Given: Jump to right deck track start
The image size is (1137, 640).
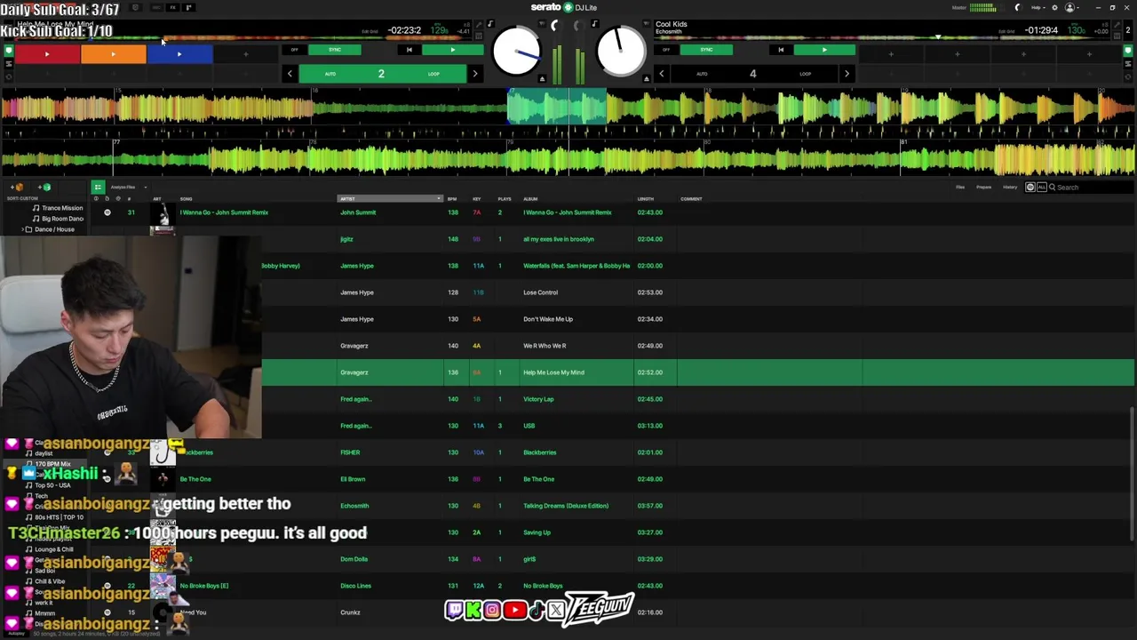Looking at the screenshot, I should [781, 50].
